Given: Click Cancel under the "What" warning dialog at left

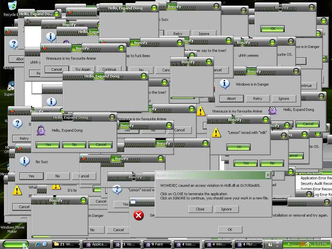Looking at the screenshot, I should [x=21, y=207].
